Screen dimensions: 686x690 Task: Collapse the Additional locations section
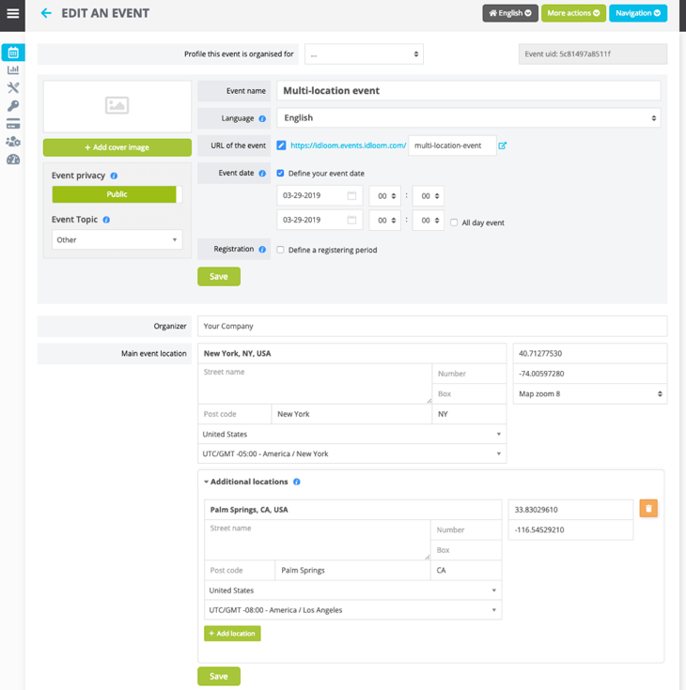207,482
